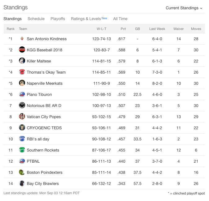
Task: Click the RBI's all day blue jersey icon
Action: (x=22, y=139)
